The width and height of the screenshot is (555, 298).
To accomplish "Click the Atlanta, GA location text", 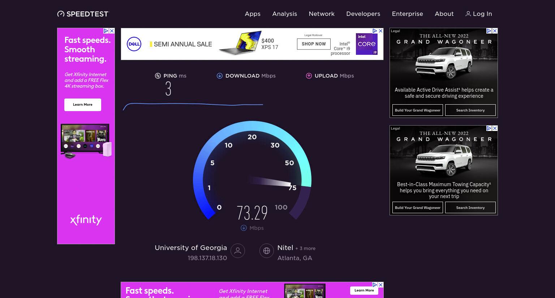I will point(295,258).
